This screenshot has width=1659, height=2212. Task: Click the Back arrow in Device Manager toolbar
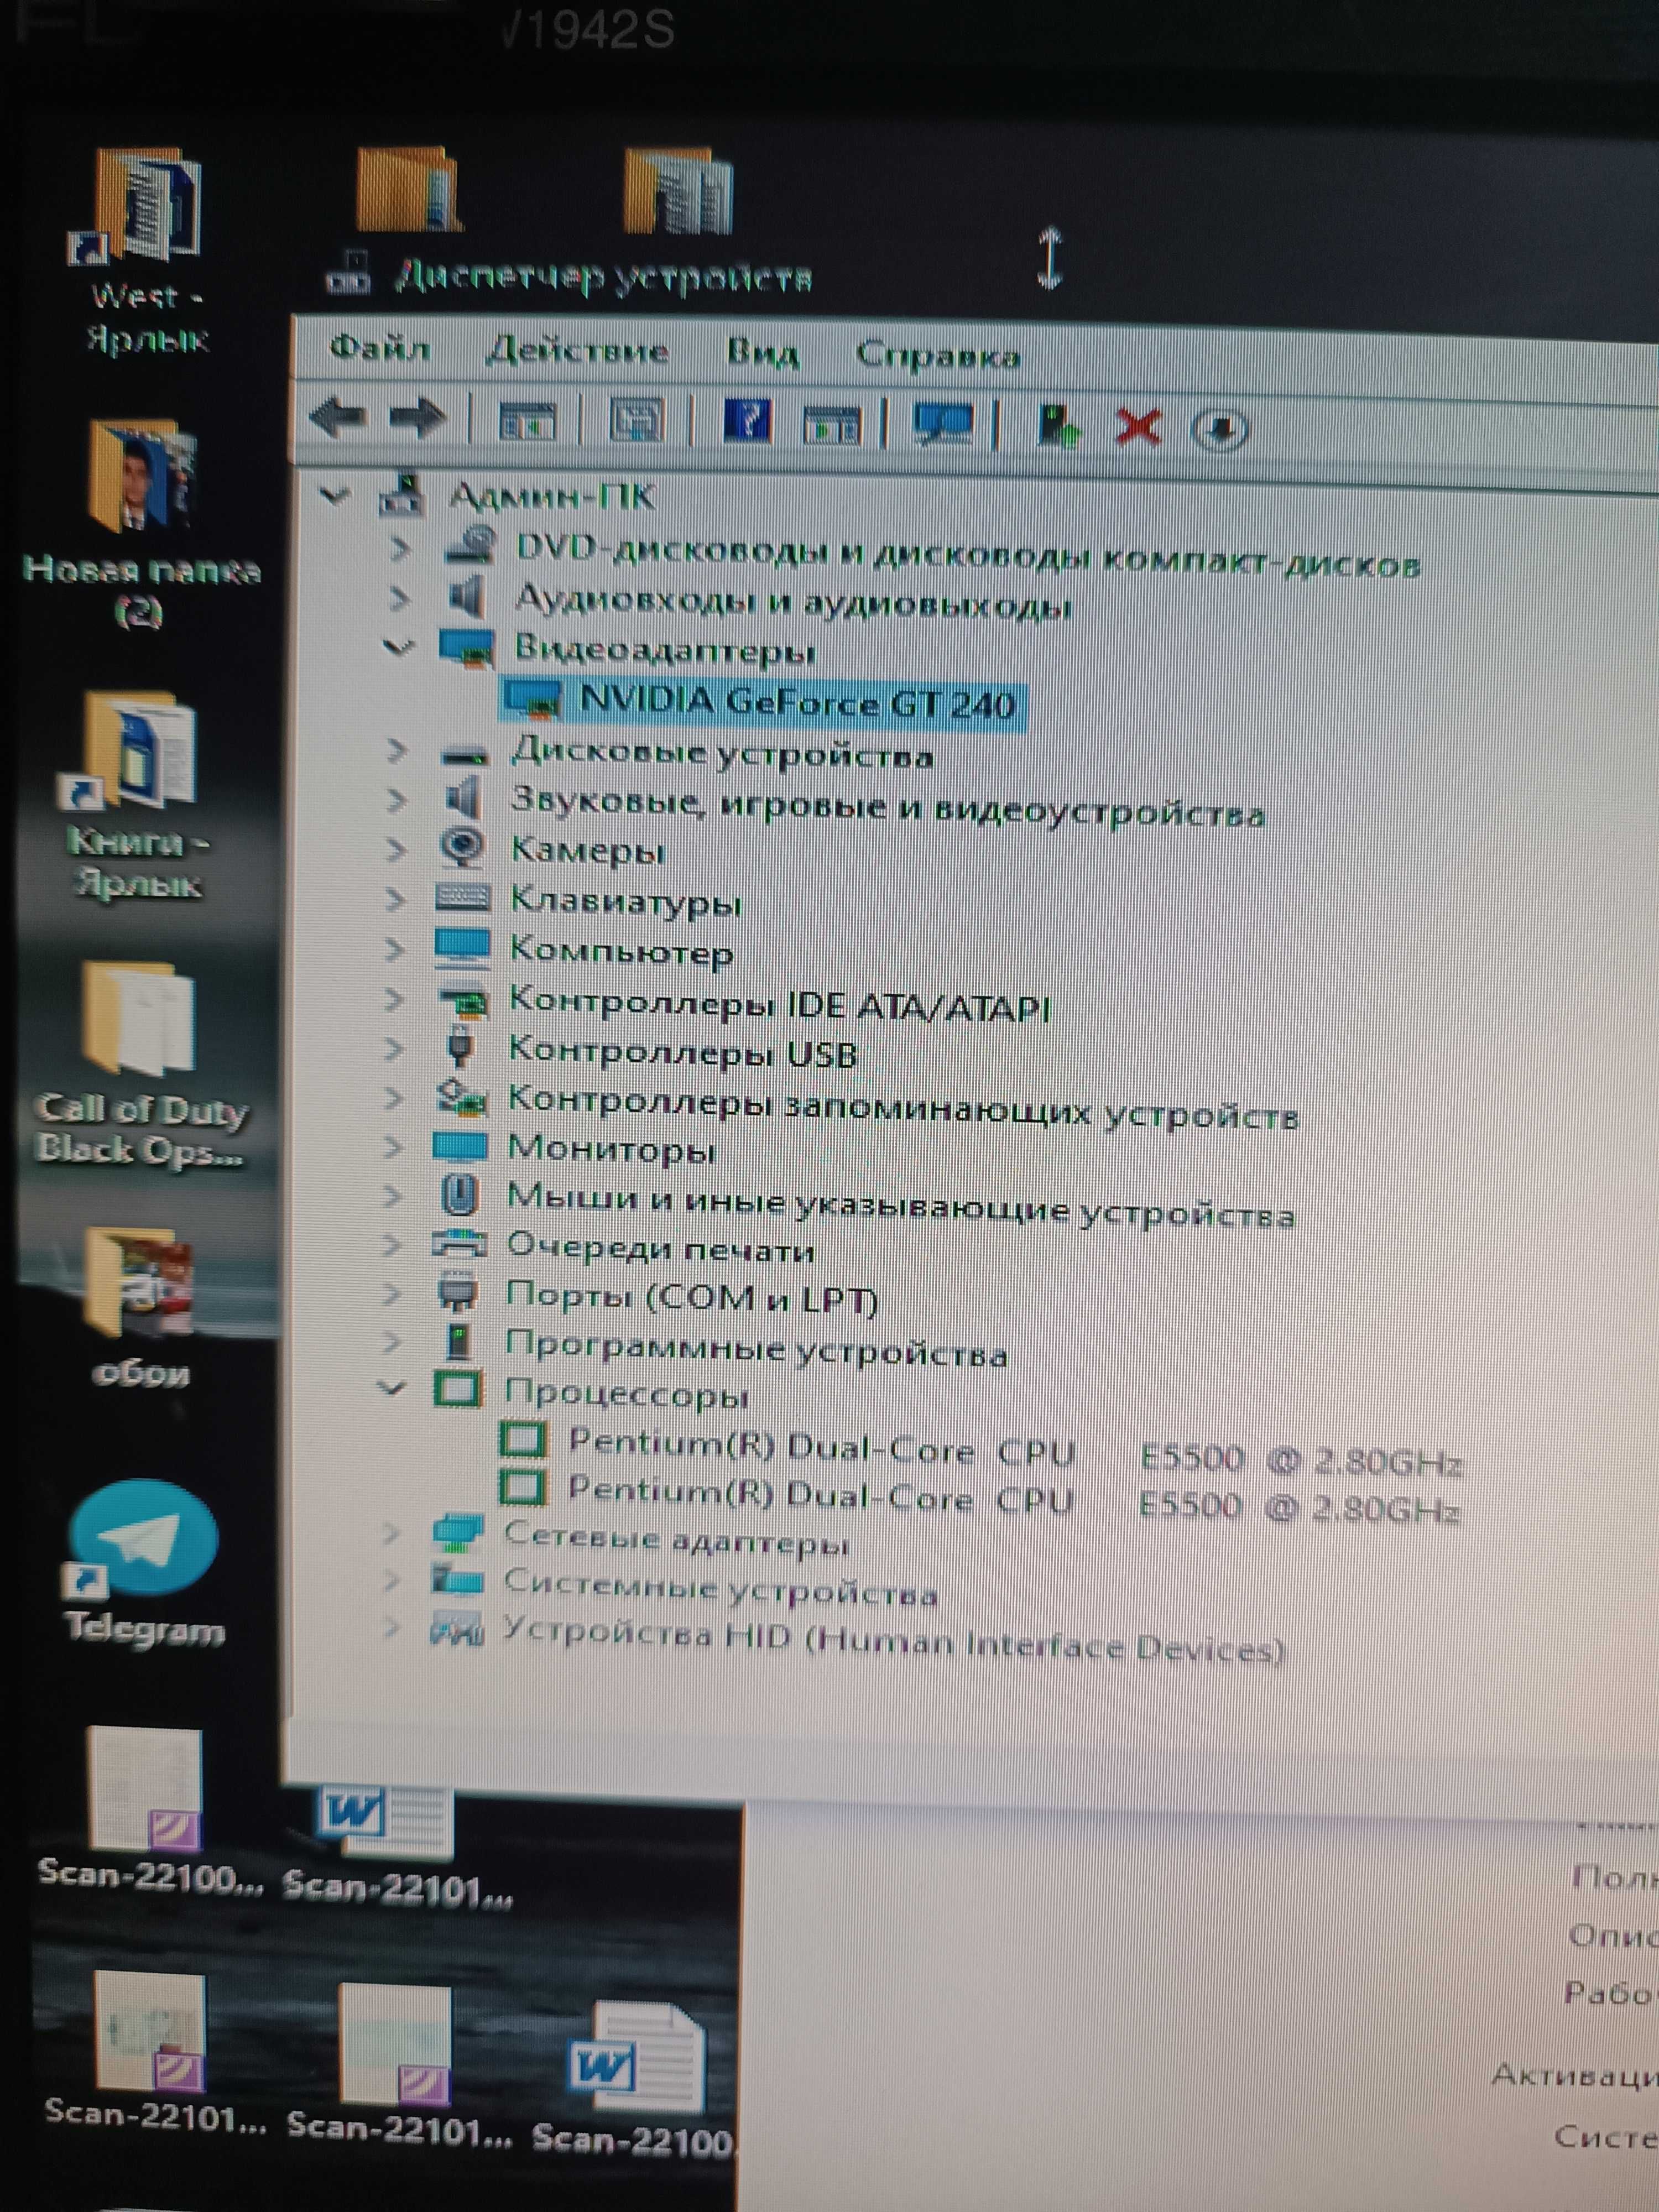[338, 416]
